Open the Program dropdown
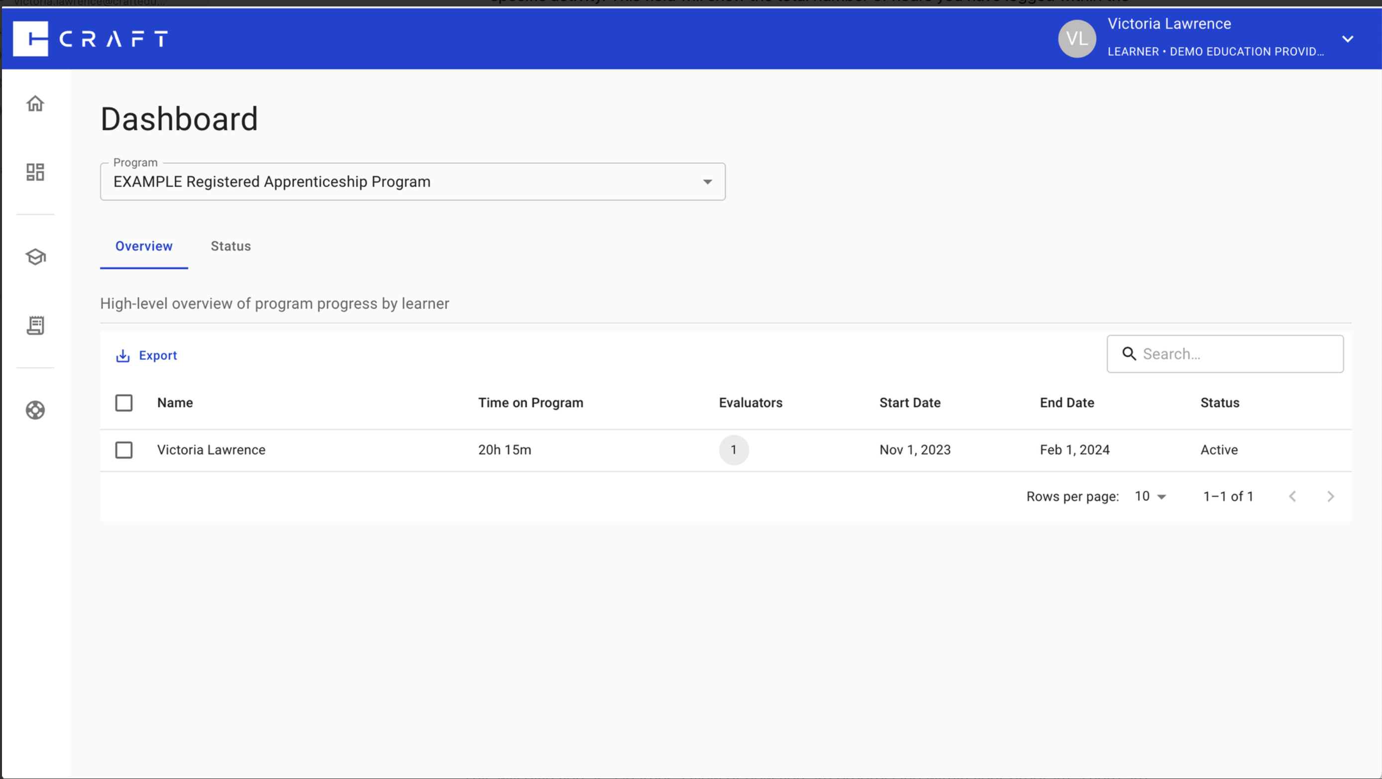The width and height of the screenshot is (1382, 779). pos(413,182)
